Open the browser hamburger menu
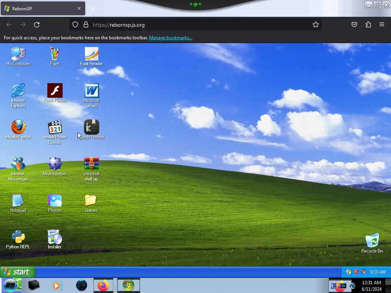The image size is (391, 293). (x=382, y=24)
